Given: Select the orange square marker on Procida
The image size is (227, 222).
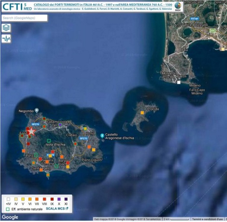Looking at the screenshot, I should (142, 113).
